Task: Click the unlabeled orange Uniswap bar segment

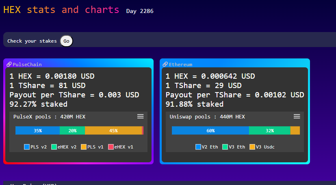Action: click(x=295, y=131)
